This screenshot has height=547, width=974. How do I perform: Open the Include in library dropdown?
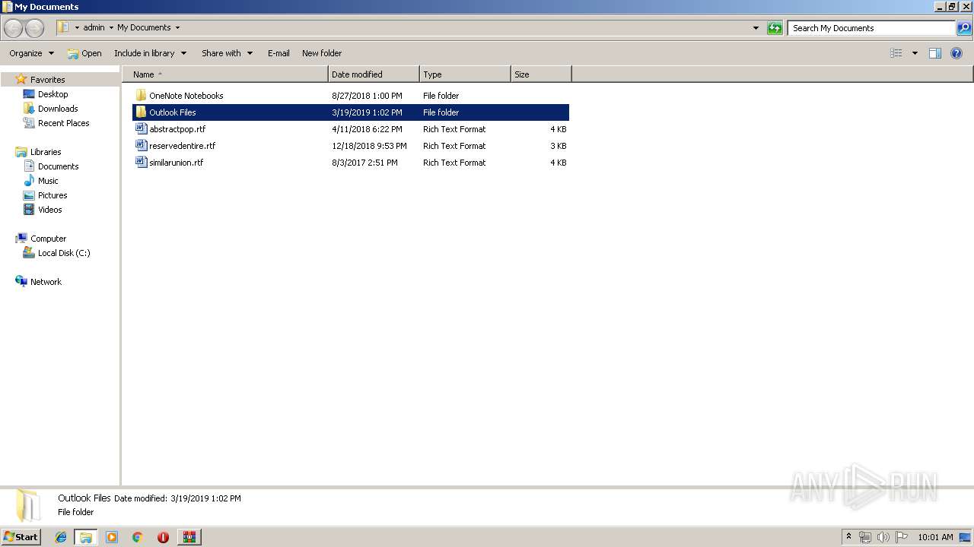[150, 53]
